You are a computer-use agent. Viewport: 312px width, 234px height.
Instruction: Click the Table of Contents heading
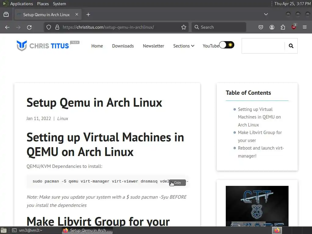pos(248,93)
